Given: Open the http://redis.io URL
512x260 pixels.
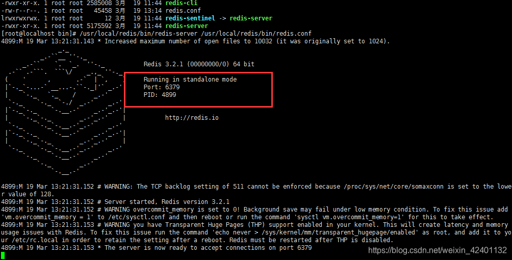Looking at the screenshot, I should coord(192,118).
